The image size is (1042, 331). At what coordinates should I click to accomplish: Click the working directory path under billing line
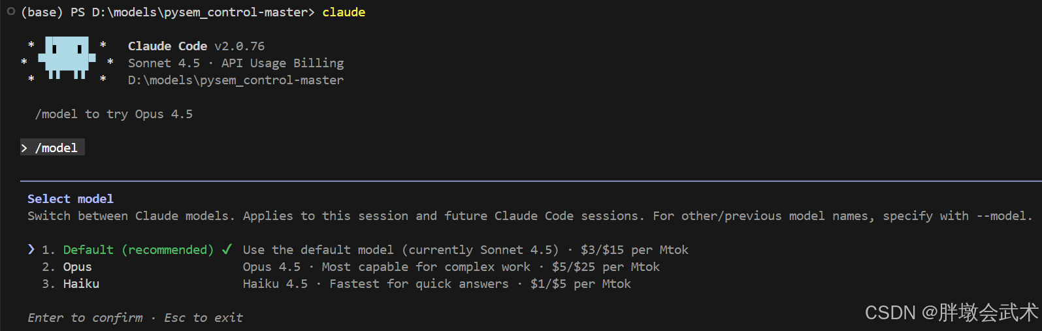(235, 80)
